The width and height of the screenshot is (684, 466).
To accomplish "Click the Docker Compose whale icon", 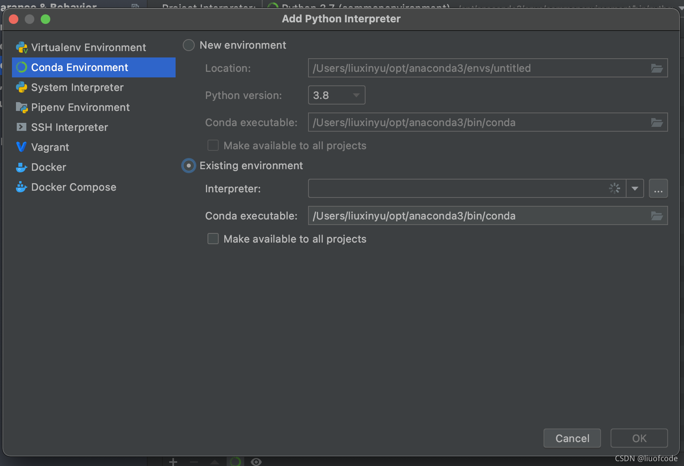I will click(22, 187).
